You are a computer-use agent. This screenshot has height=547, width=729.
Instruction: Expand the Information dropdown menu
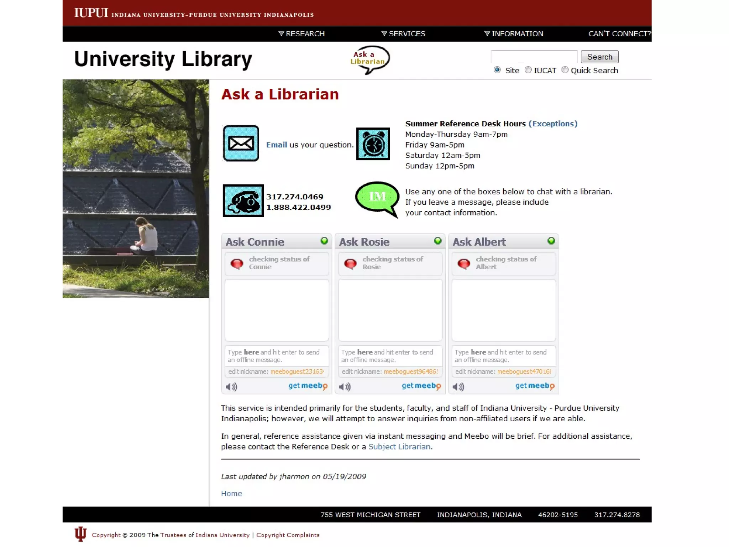513,33
